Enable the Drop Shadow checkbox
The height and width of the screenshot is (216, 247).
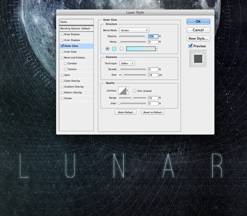pyautogui.click(x=62, y=34)
